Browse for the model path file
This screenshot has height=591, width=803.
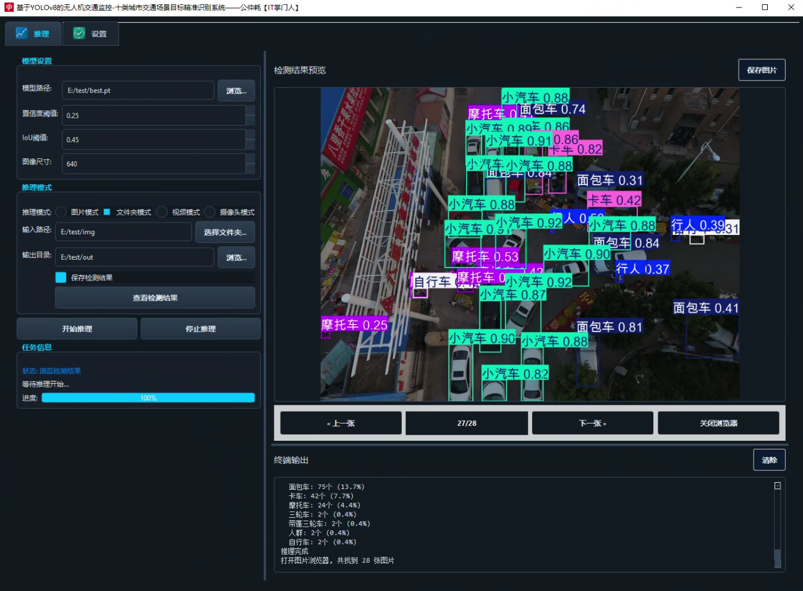point(236,90)
